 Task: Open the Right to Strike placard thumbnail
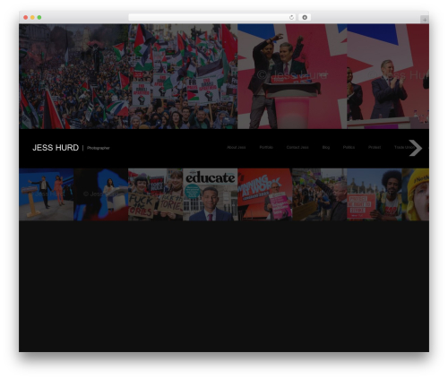click(x=375, y=194)
